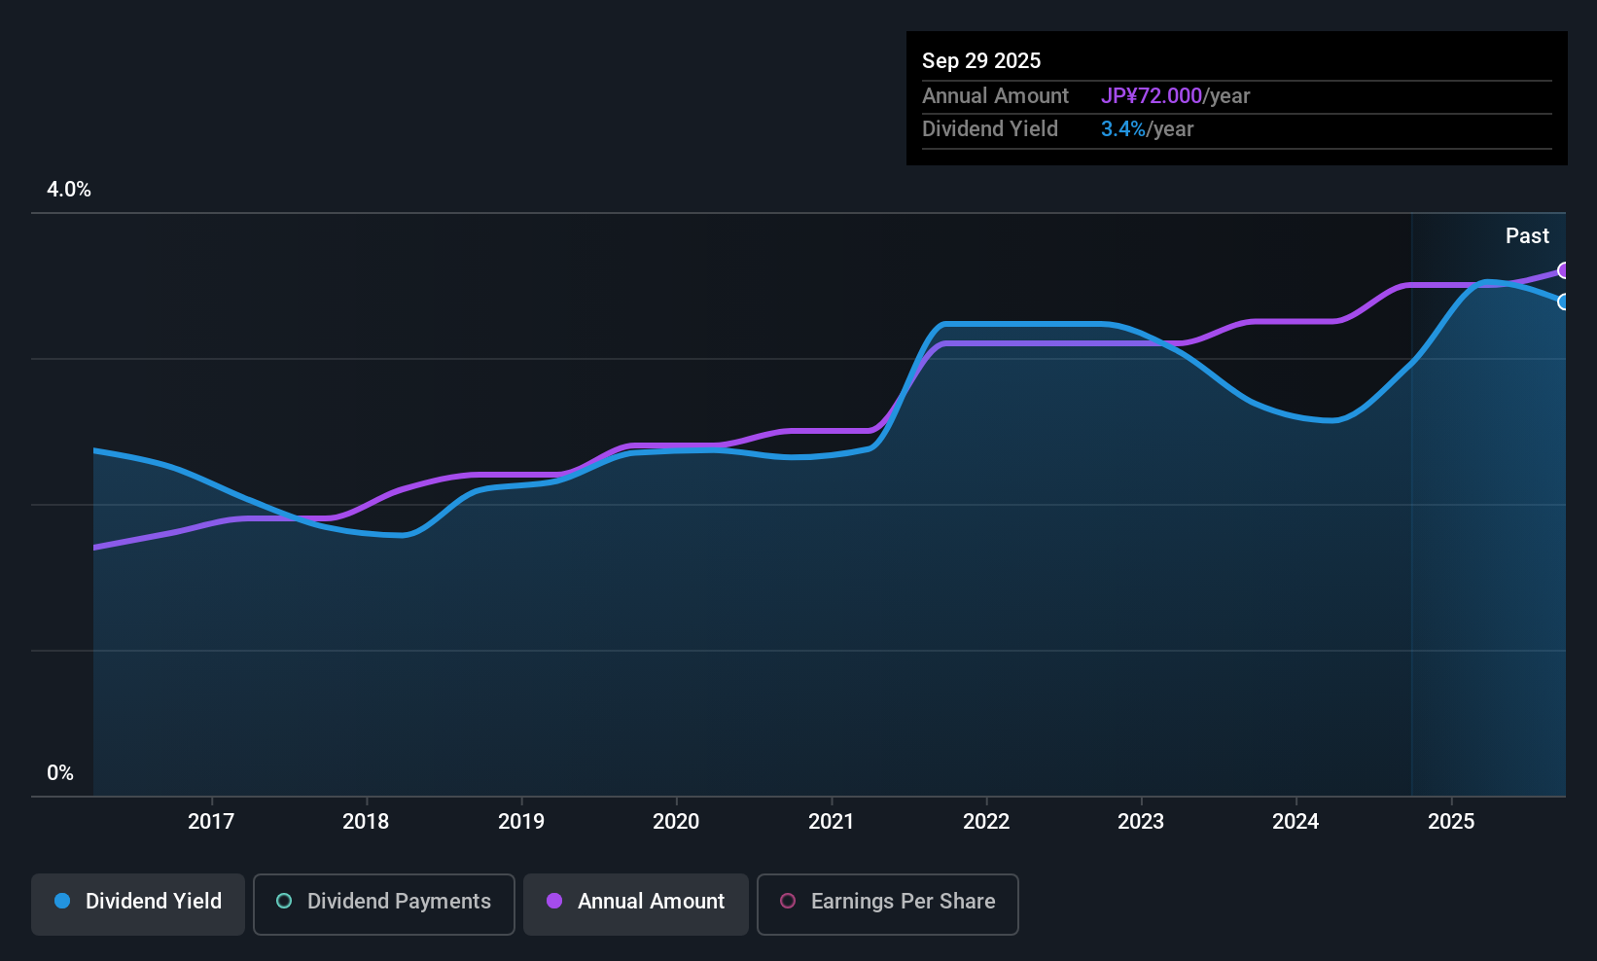Image resolution: width=1597 pixels, height=961 pixels.
Task: Click the 0% y-axis label
Action: (x=60, y=773)
